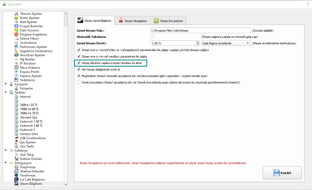312x190 pixels.
Task: Enable 'Süreli oturumların Steam'i açmalarına izin ver'
Action: click(79, 82)
